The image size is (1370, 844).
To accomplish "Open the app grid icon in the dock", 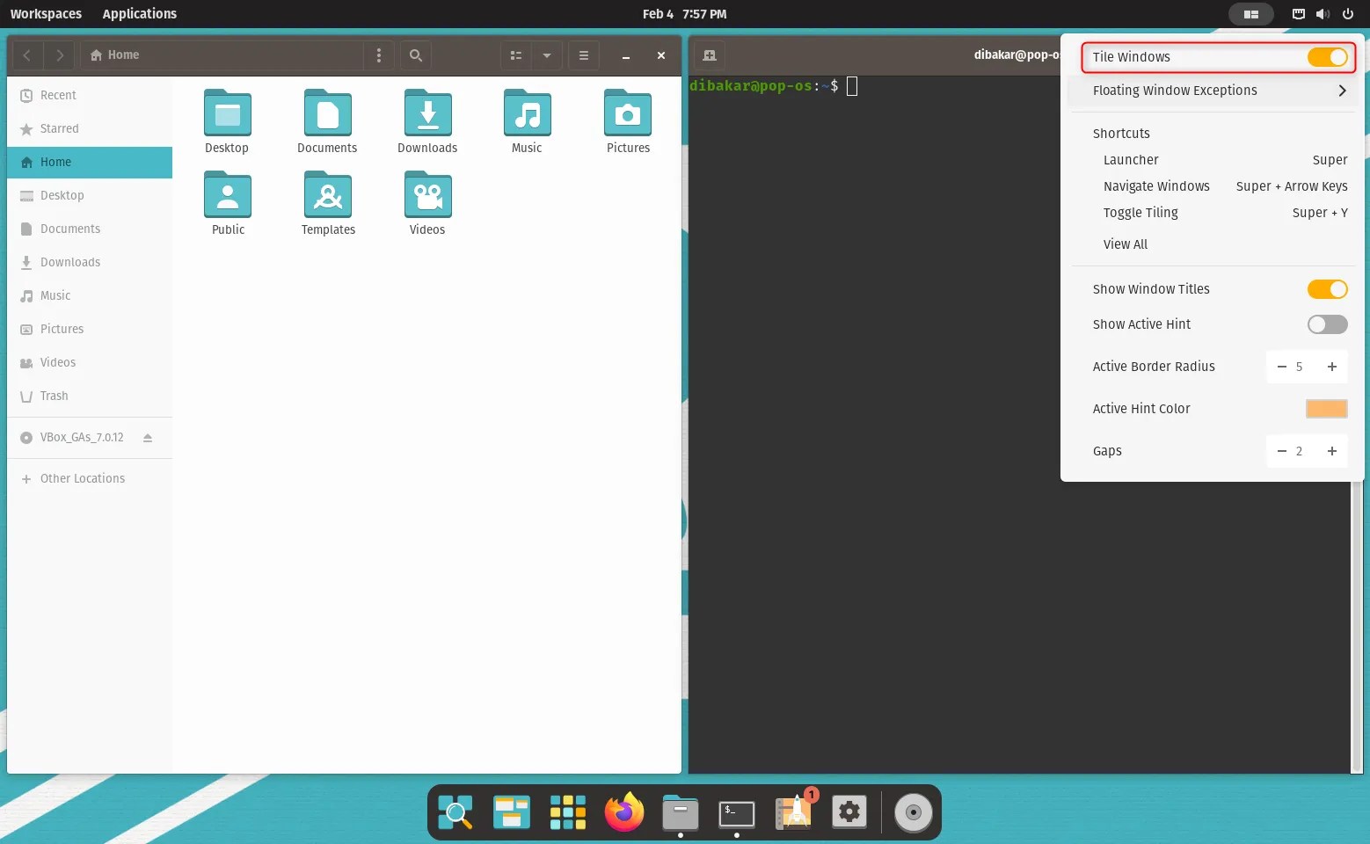I will pyautogui.click(x=567, y=811).
